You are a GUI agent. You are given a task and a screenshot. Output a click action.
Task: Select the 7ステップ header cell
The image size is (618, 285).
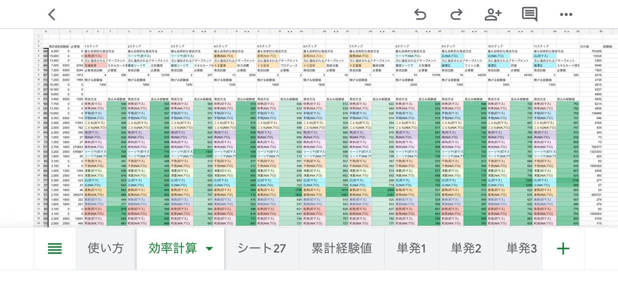pyautogui.click(x=360, y=46)
